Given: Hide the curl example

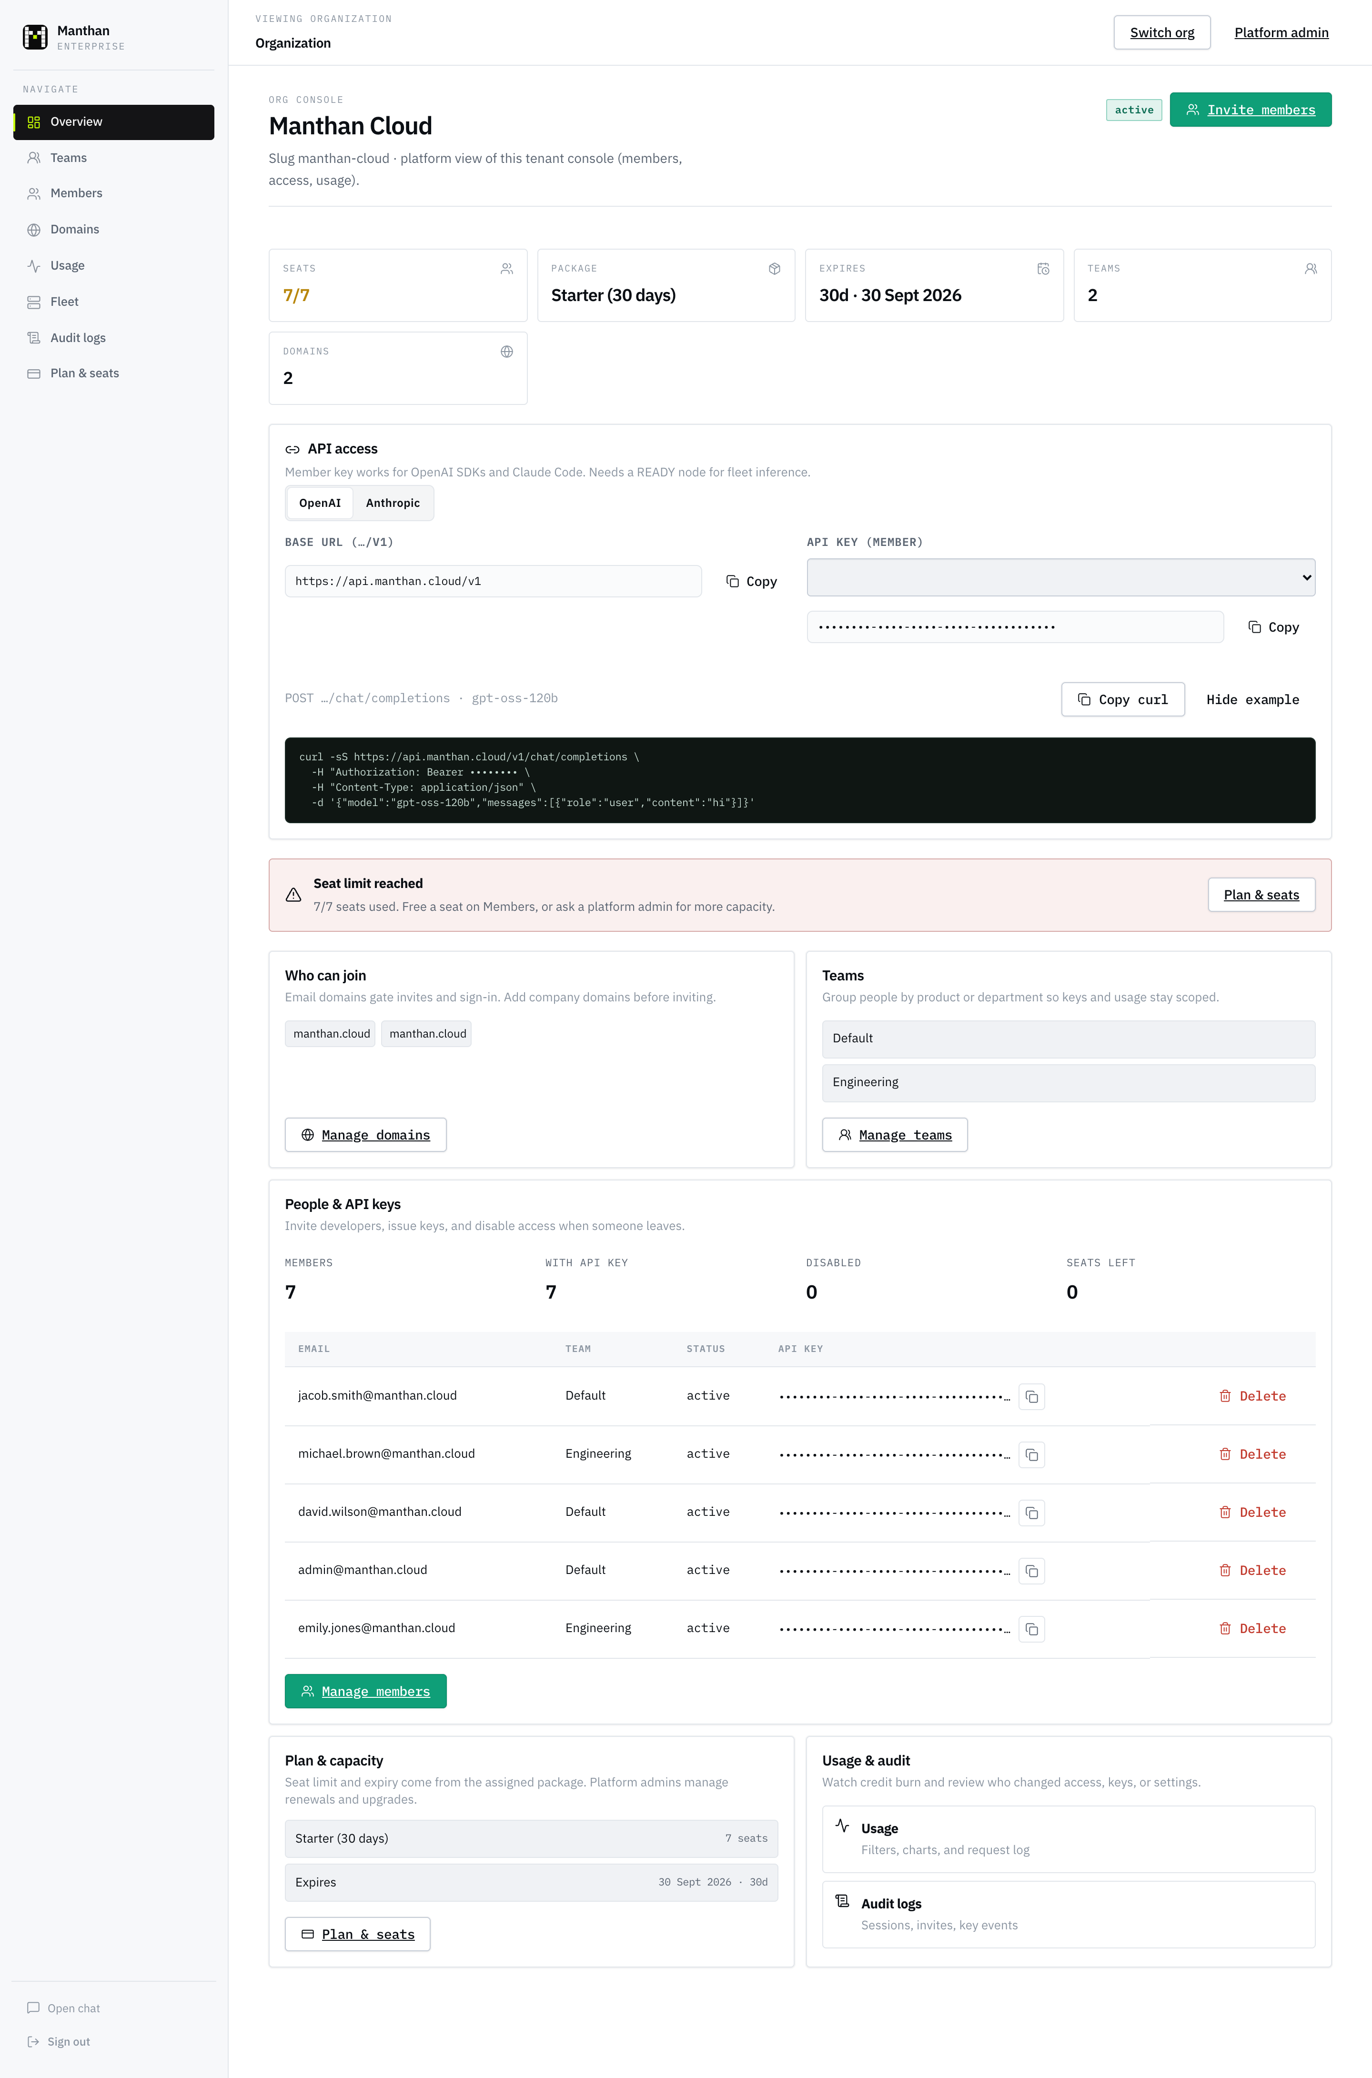Looking at the screenshot, I should point(1252,700).
